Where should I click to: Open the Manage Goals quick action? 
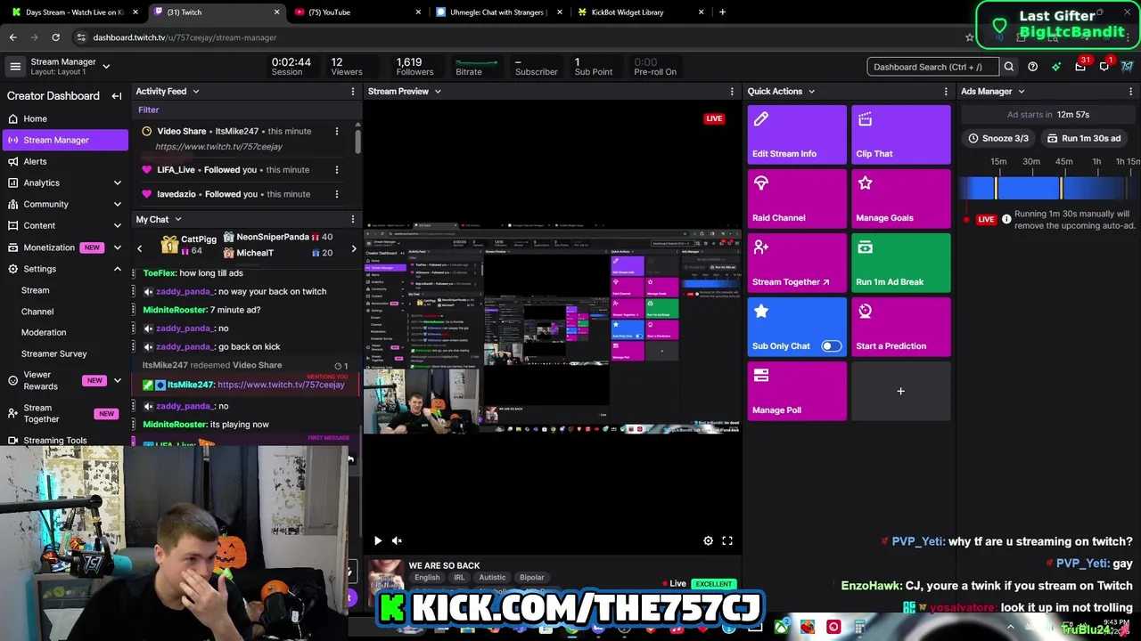point(900,199)
